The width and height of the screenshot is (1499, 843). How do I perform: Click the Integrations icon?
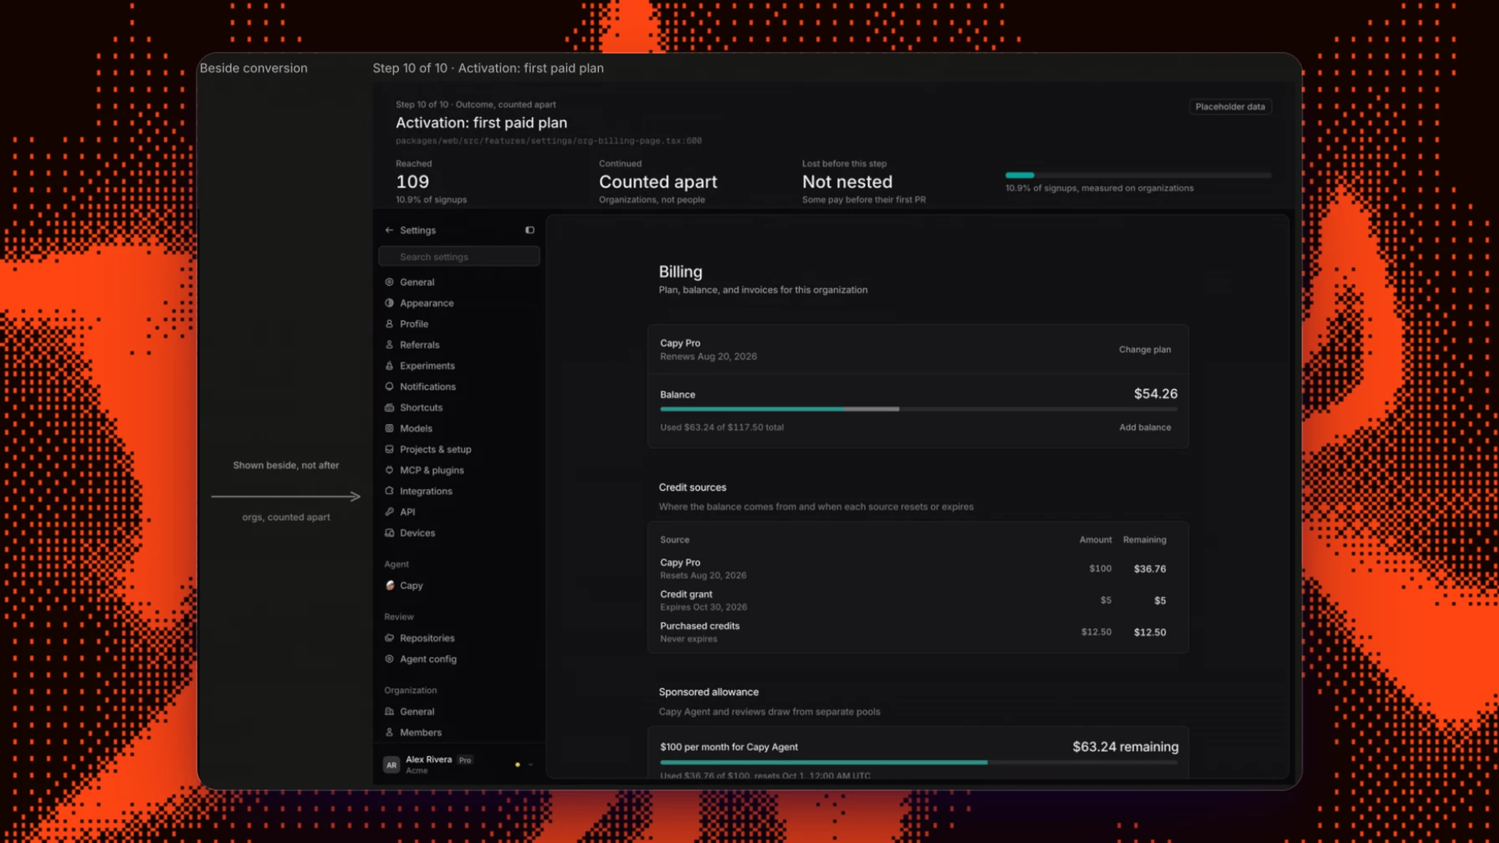coord(389,491)
